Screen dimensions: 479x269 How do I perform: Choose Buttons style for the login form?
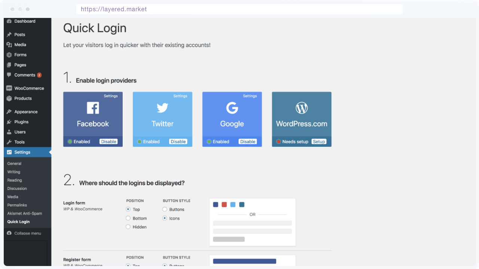[x=164, y=209]
